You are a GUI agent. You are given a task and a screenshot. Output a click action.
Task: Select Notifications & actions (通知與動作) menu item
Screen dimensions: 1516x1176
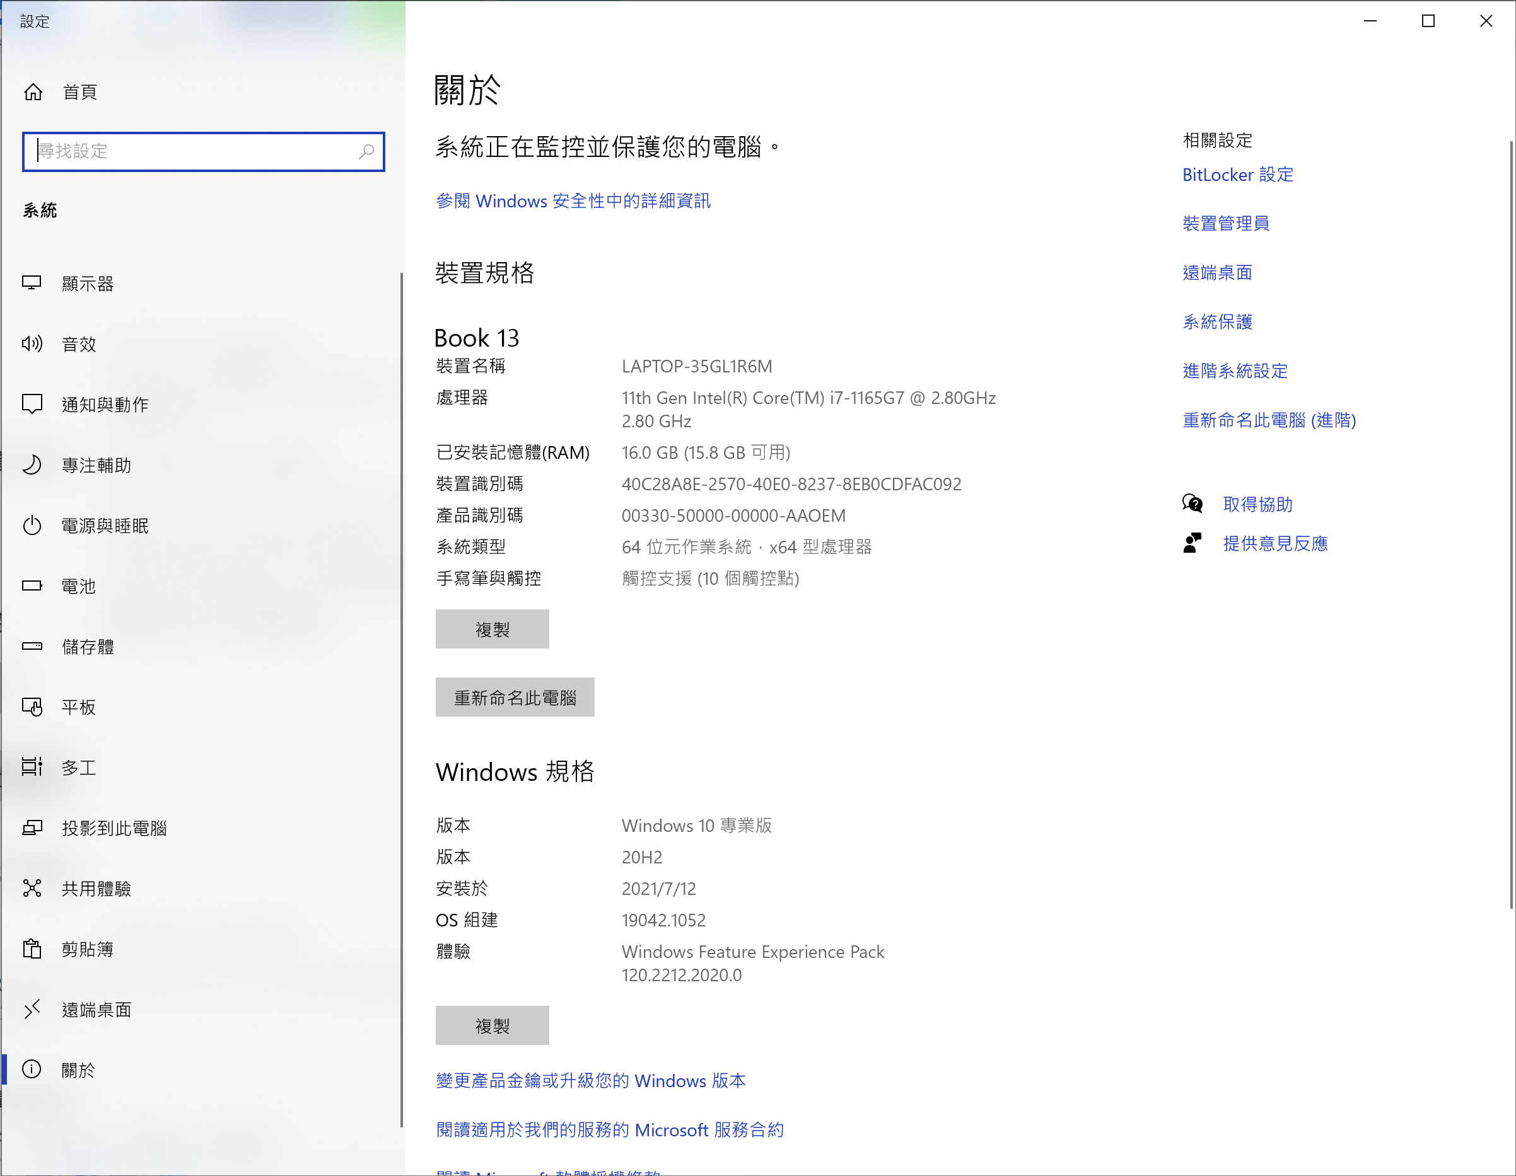coord(105,405)
